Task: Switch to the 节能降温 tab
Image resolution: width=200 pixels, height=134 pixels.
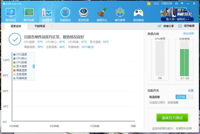Action: click(40, 26)
